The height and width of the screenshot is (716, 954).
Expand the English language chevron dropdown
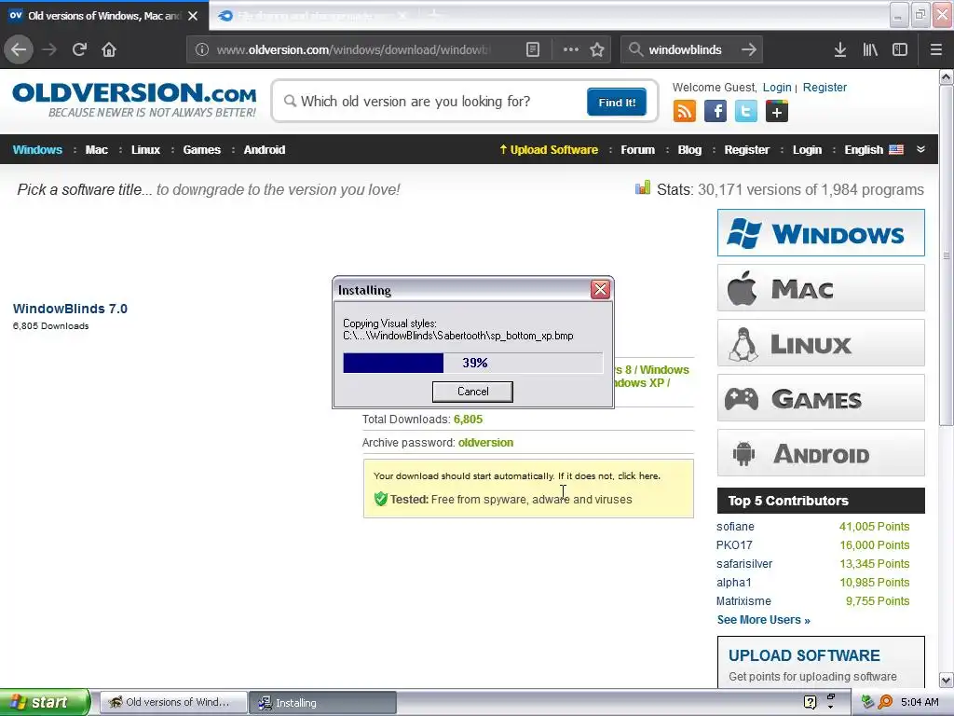pos(920,149)
